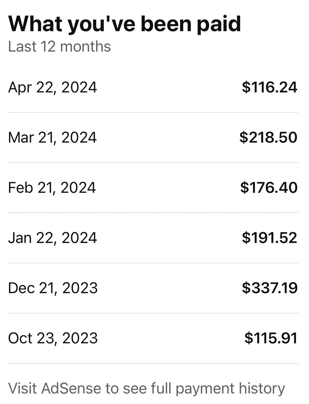Open the Jan 22, 2024 payment row
This screenshot has height=404, width=309.
(x=153, y=238)
